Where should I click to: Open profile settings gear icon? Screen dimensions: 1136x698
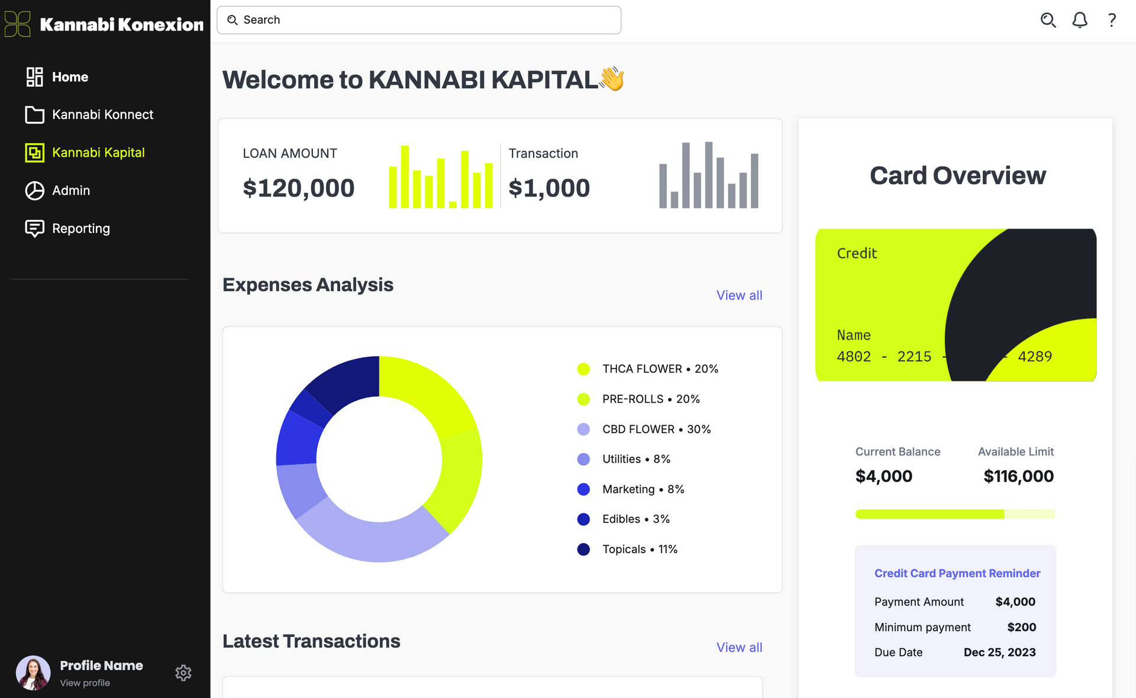pos(183,673)
